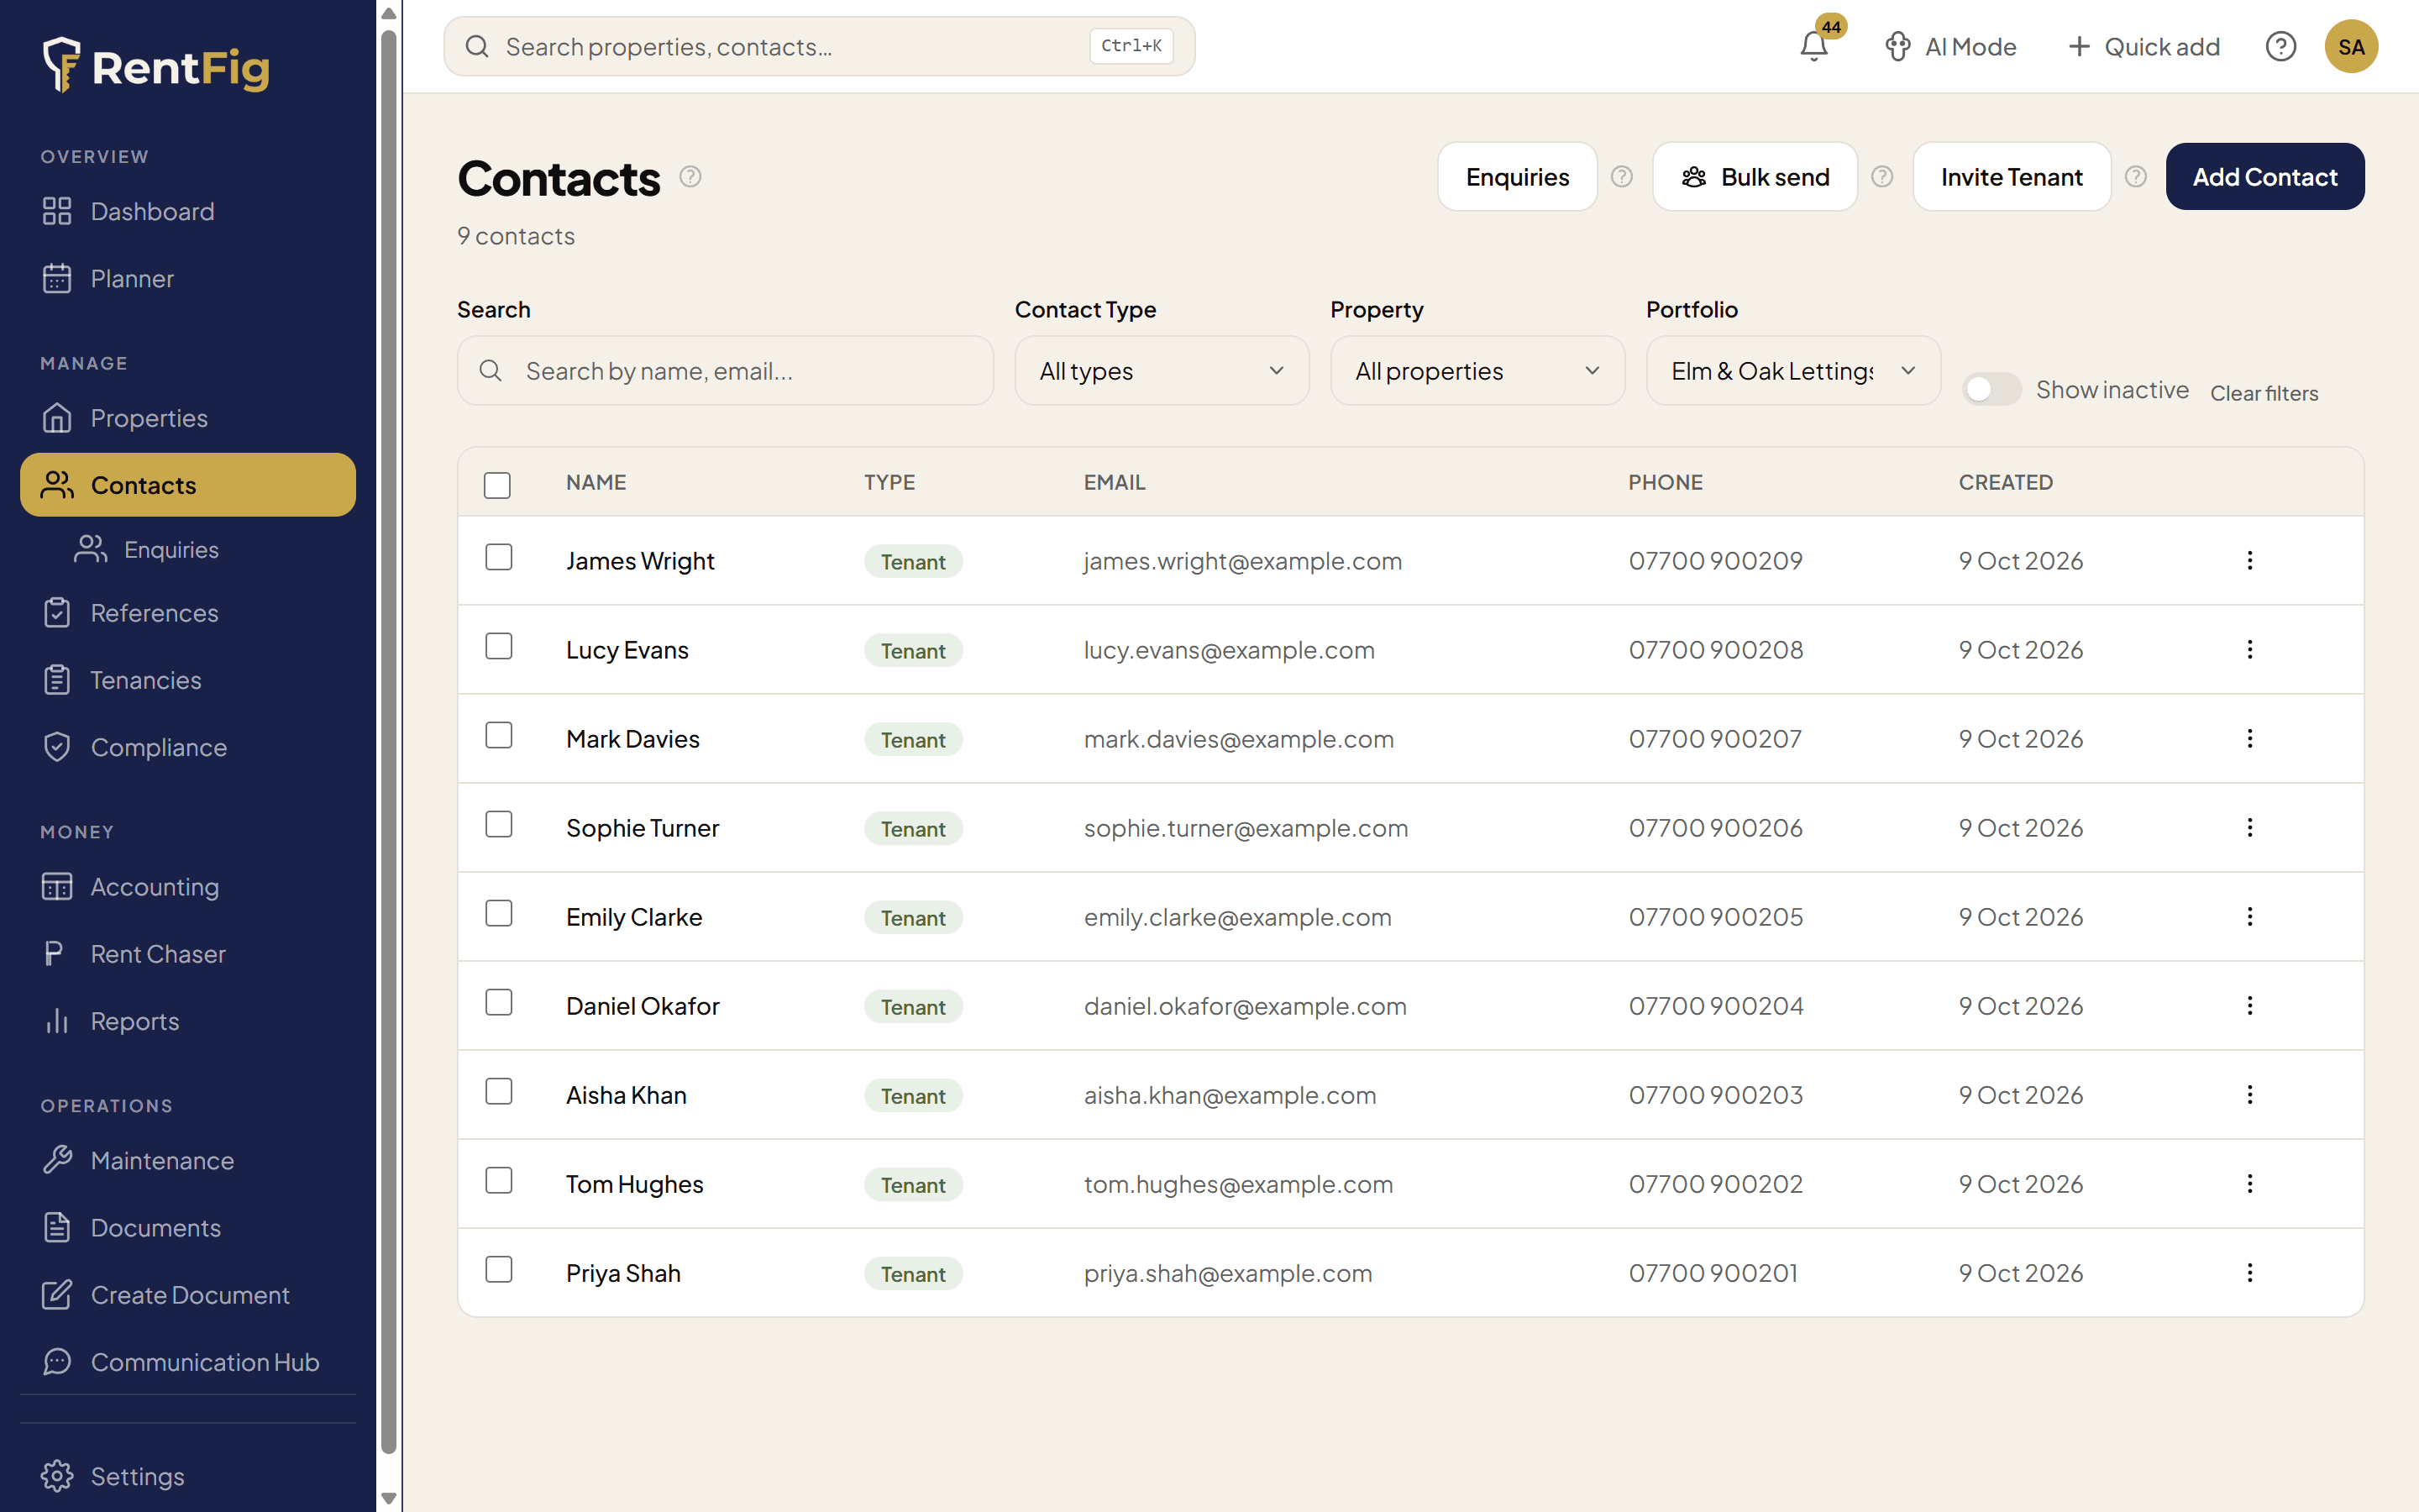Enable the Show inactive toggle
The height and width of the screenshot is (1512, 2419).
[x=1991, y=389]
